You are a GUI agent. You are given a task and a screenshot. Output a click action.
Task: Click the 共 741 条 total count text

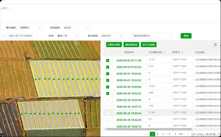[211, 134]
